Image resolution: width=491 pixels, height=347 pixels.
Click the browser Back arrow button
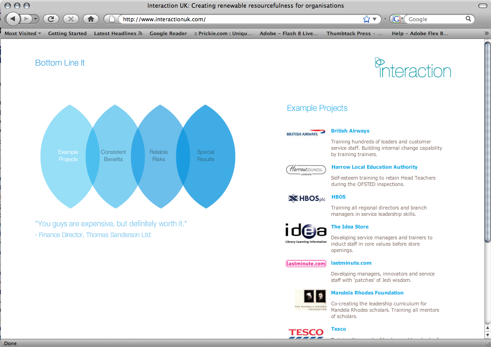coord(13,19)
